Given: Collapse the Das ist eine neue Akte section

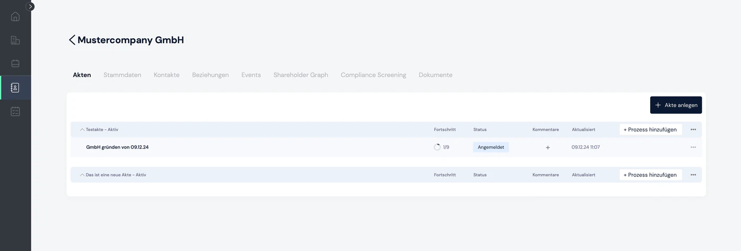Looking at the screenshot, I should (82, 175).
